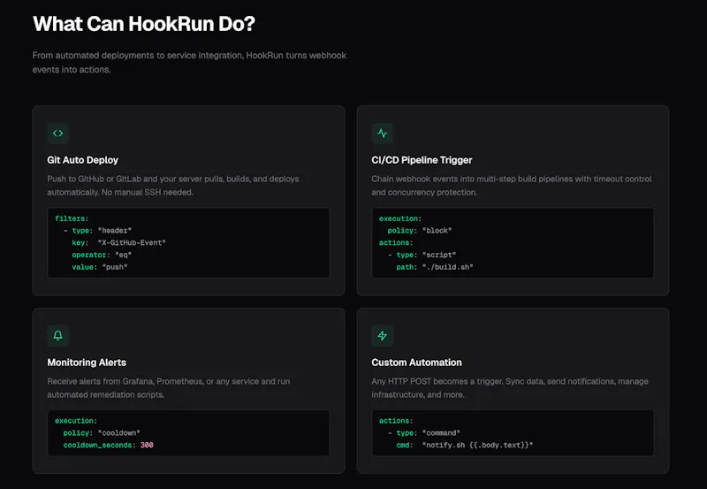Click the 'What Can HookRun Do?' heading
Screen dimensions: 707x489
click(144, 24)
